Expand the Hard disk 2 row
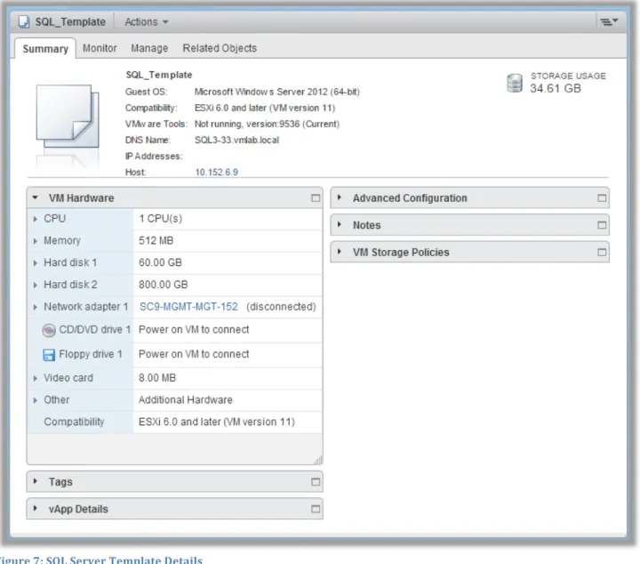640x564 pixels. click(x=35, y=285)
